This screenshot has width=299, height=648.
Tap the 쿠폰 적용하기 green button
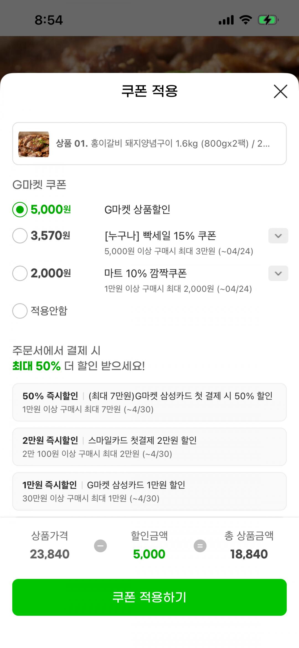point(149,597)
